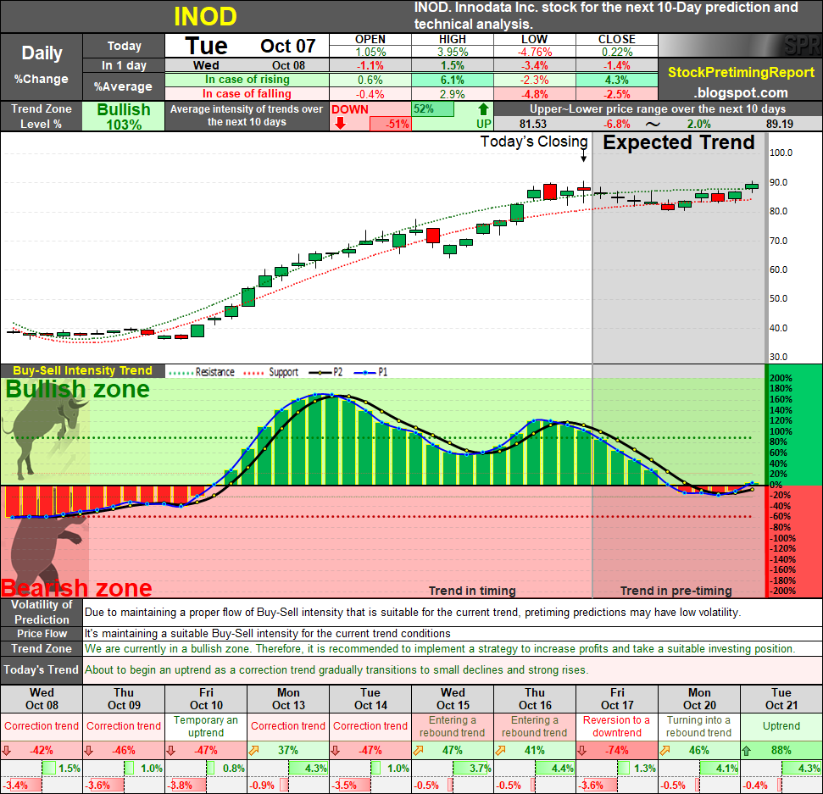
Task: Select the Thu Oct 16 column header
Action: pos(535,699)
